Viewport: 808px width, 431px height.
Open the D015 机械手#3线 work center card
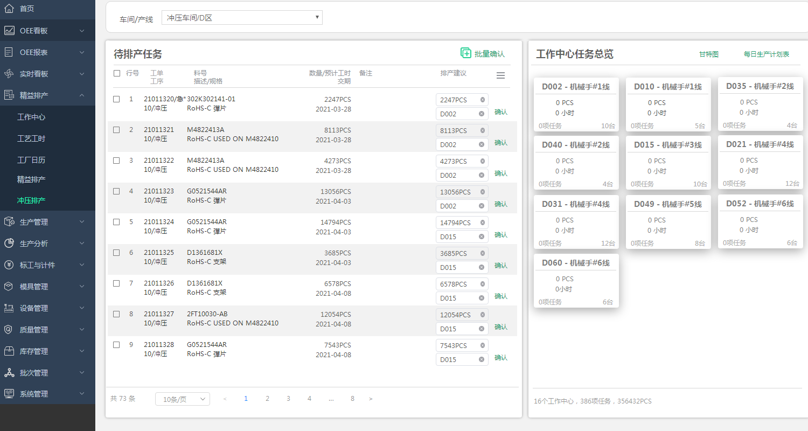click(x=668, y=162)
